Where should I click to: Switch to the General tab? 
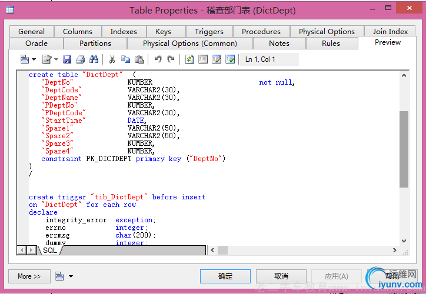point(32,32)
